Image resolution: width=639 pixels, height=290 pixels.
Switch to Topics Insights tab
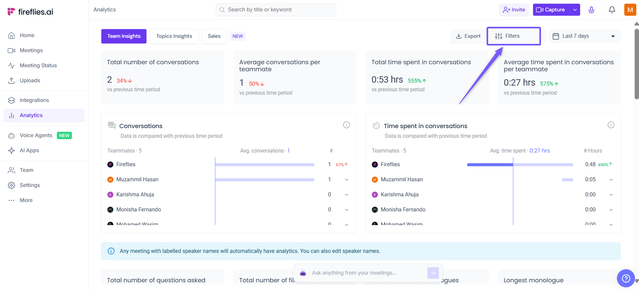(174, 36)
